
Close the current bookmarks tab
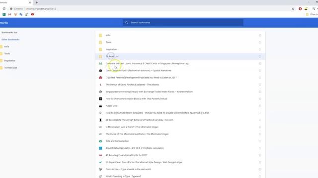[30, 2]
